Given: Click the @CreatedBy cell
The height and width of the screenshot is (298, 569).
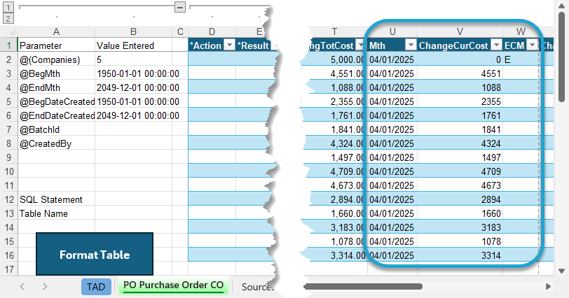Looking at the screenshot, I should pyautogui.click(x=56, y=143).
